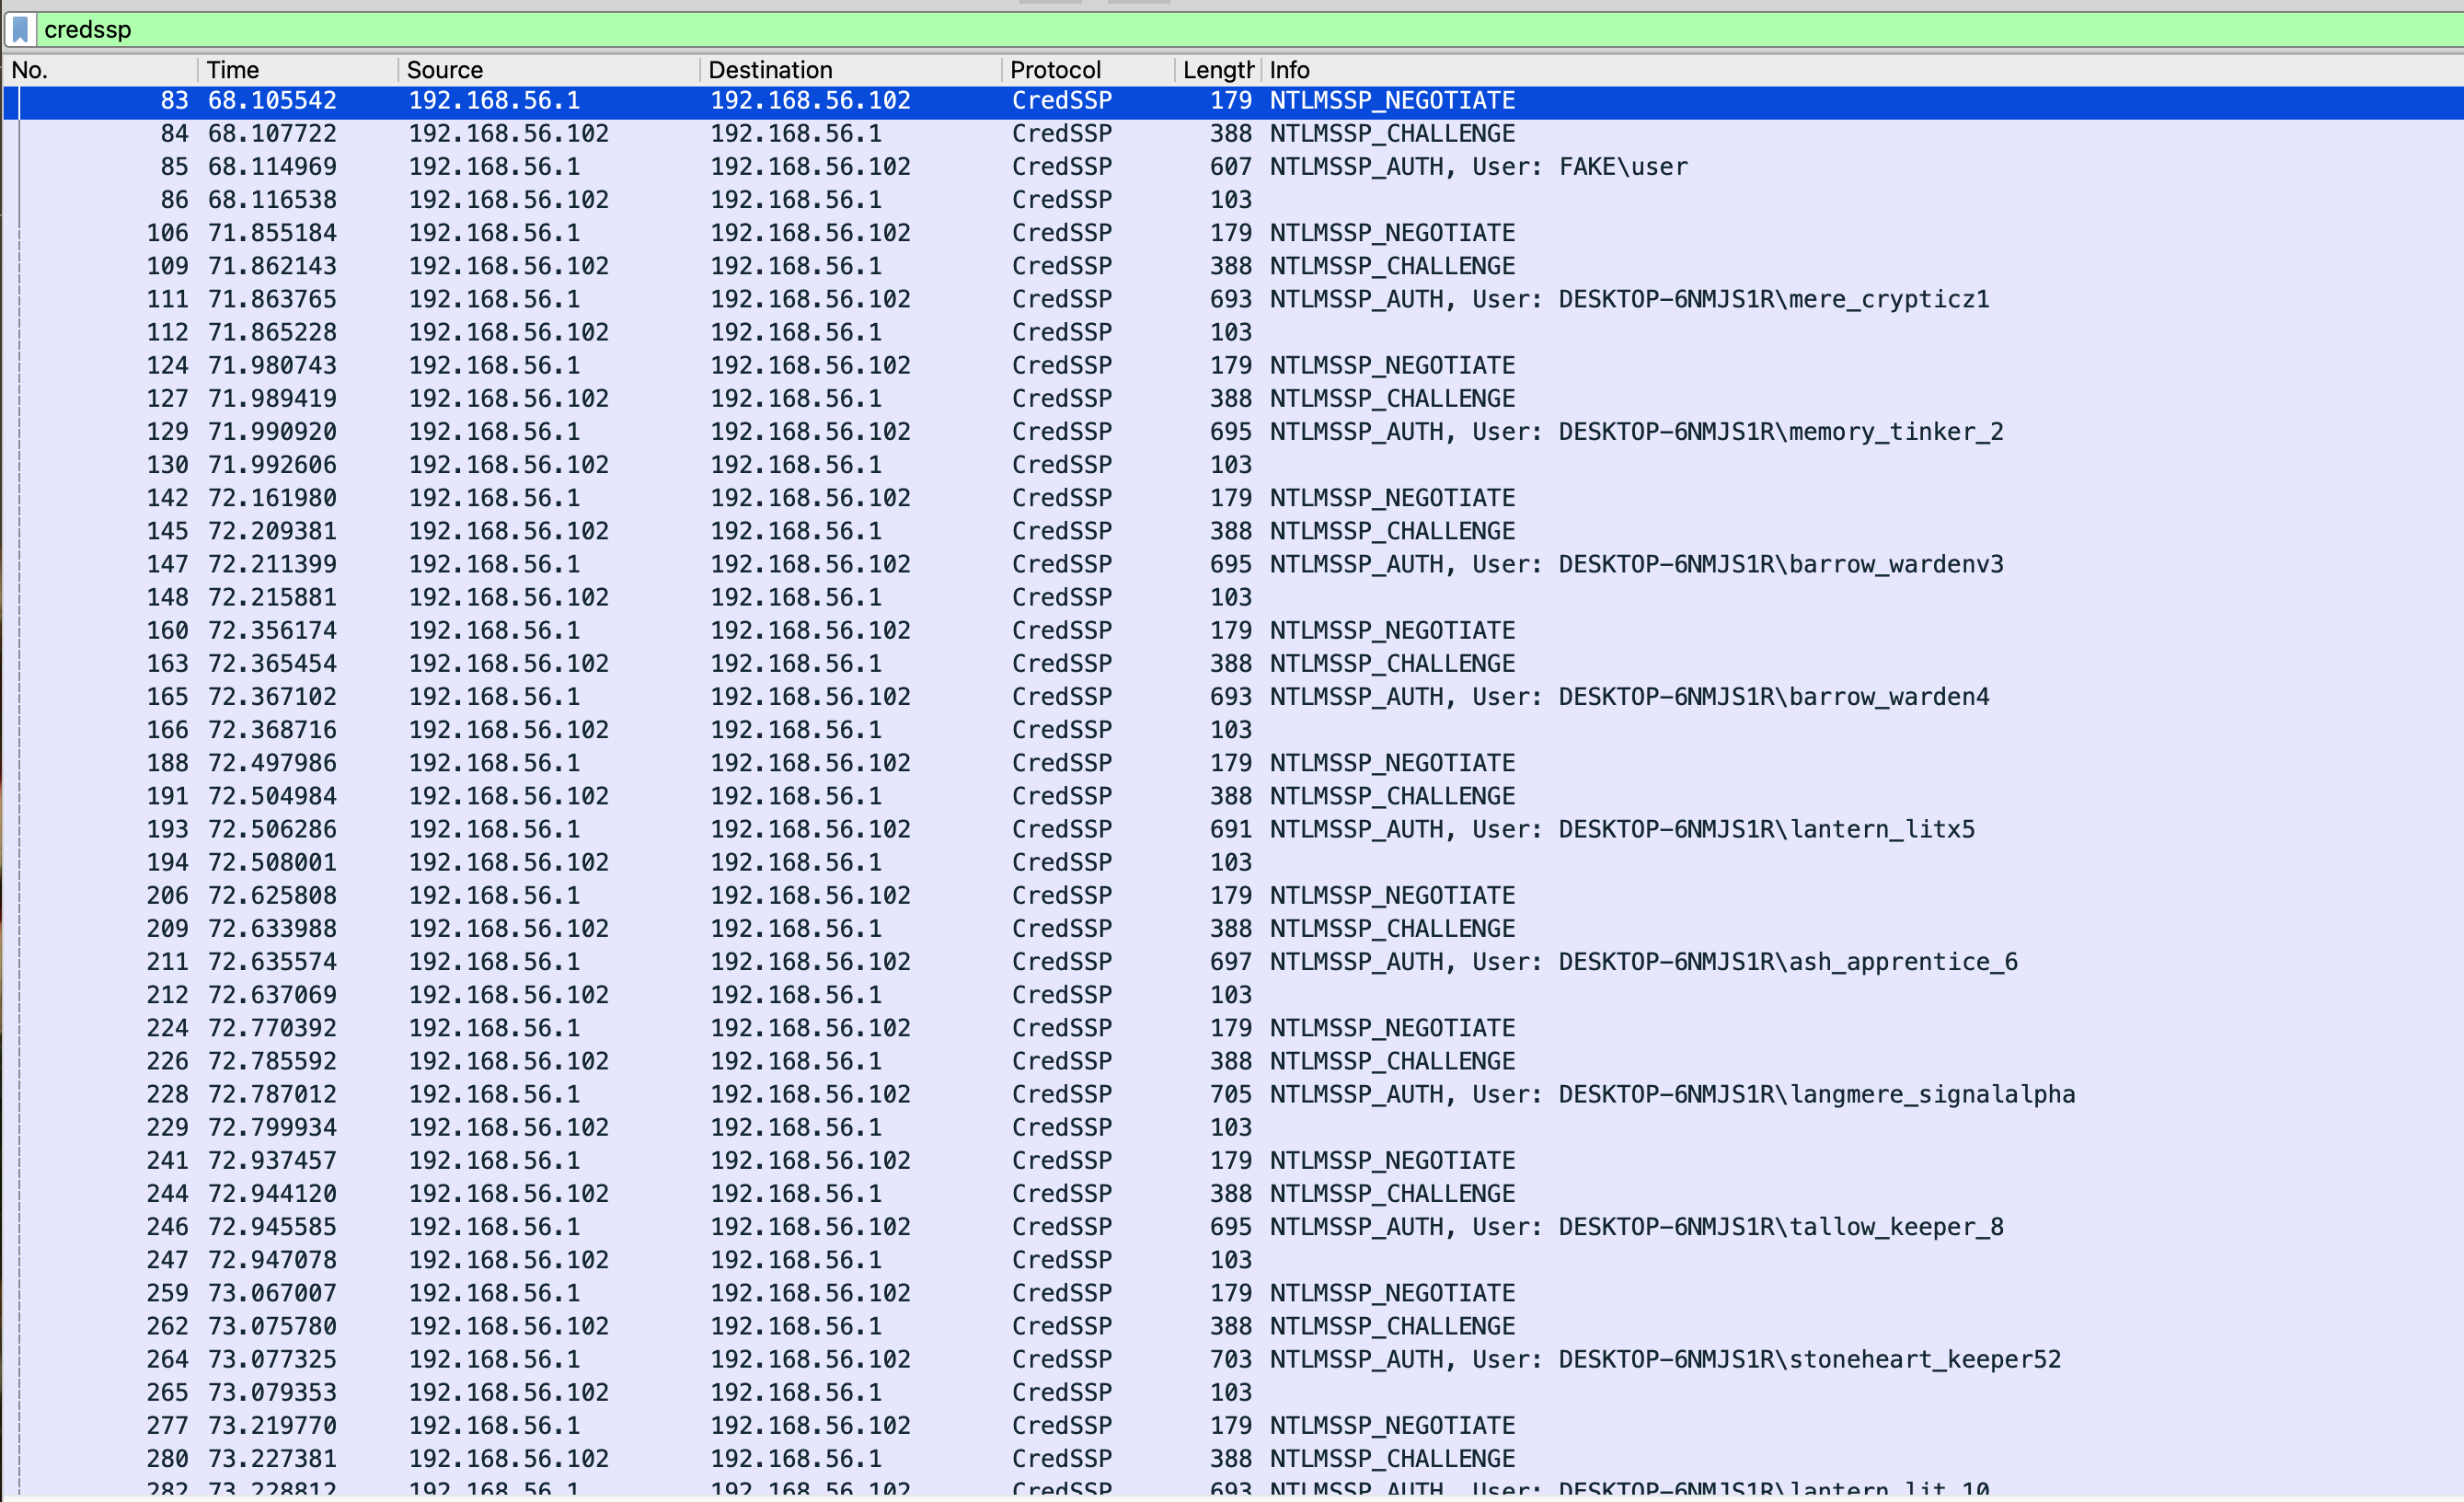Image resolution: width=2464 pixels, height=1502 pixels.
Task: Select packet 193 with user lantern_litx5
Action: point(1621,829)
